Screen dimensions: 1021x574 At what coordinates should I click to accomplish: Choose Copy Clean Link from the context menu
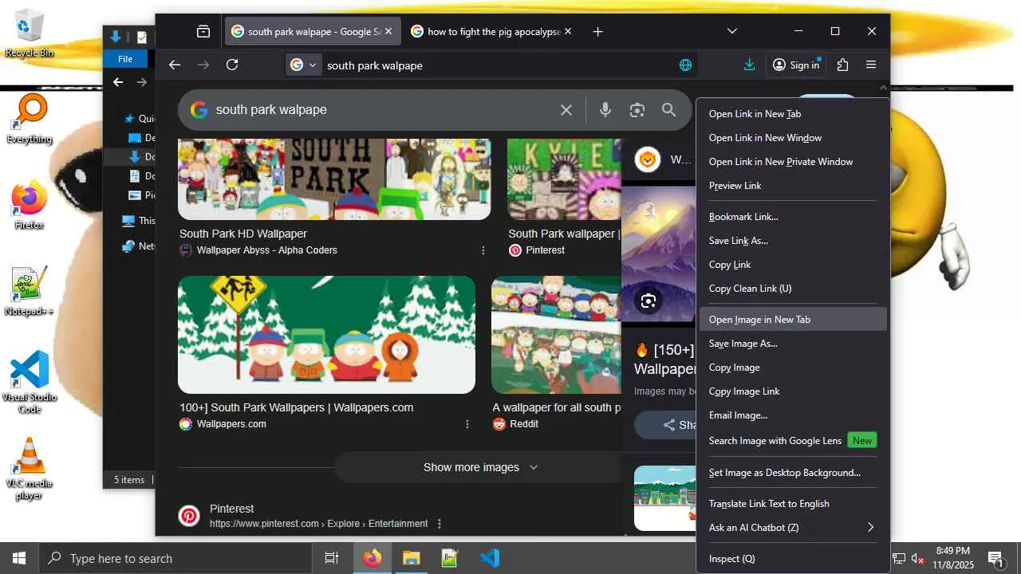pyautogui.click(x=792, y=289)
